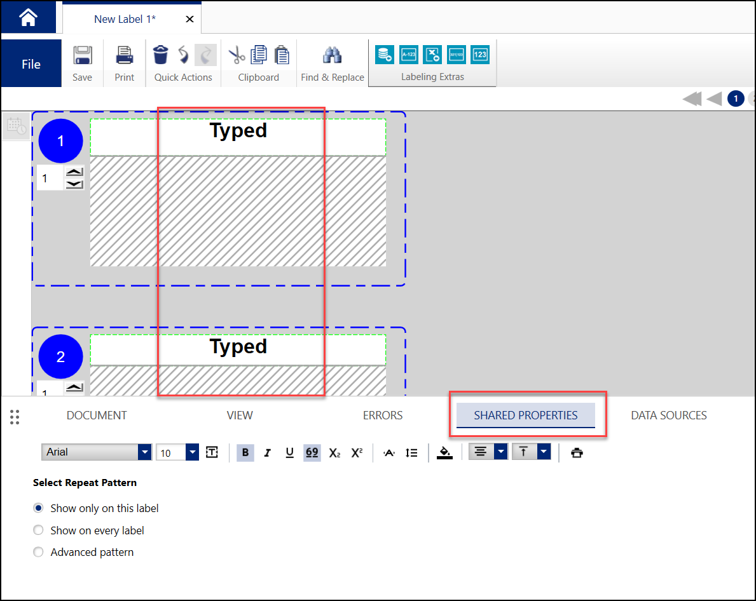Click the database icon in Labeling Extras
This screenshot has height=601, width=756.
pos(384,55)
